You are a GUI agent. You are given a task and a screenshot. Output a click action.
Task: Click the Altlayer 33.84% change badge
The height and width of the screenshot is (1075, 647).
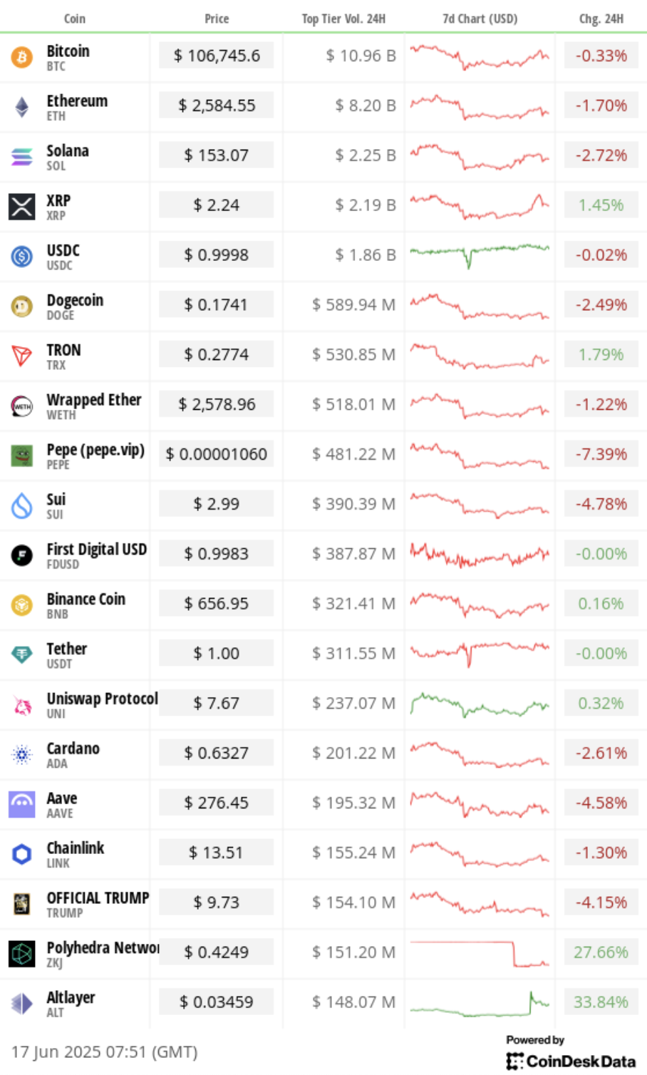(x=601, y=1002)
